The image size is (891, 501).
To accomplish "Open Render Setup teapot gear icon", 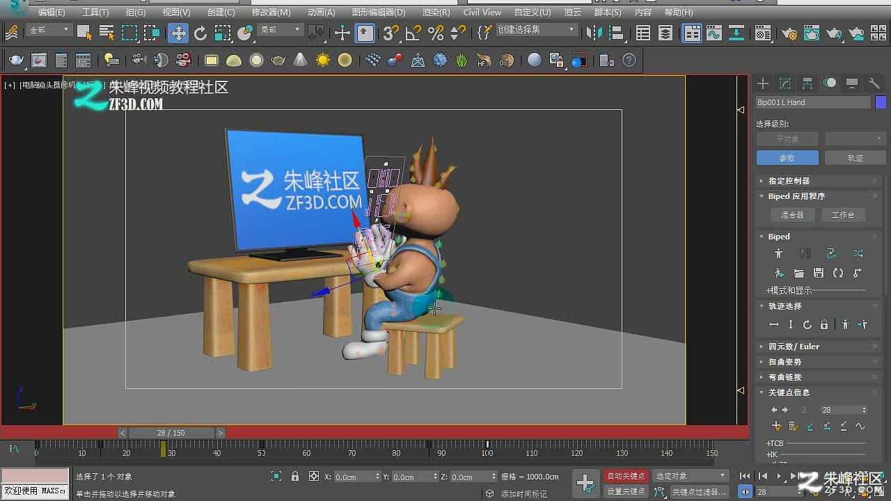I will (789, 33).
